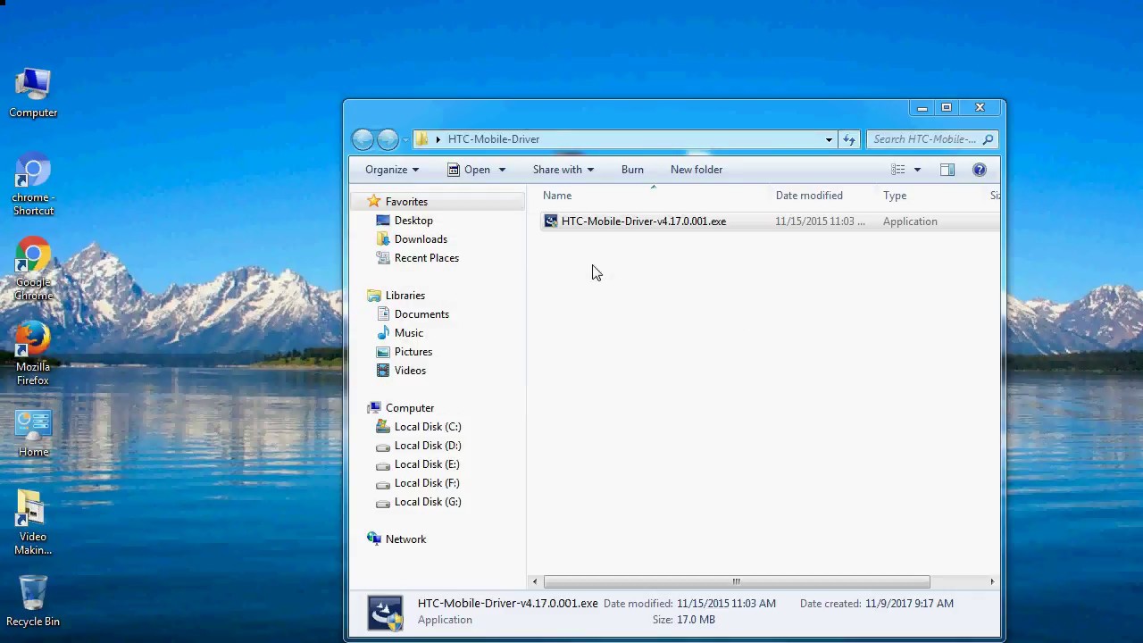This screenshot has width=1143, height=643.
Task: Open the more view options arrow
Action: pyautogui.click(x=917, y=170)
